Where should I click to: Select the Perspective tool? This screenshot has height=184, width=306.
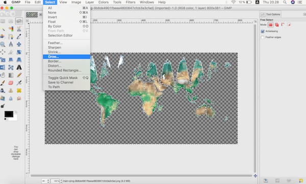point(19,59)
